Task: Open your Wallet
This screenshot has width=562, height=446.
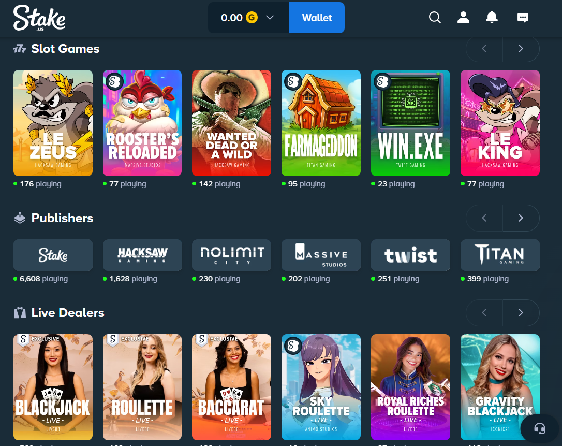Action: coord(317,17)
